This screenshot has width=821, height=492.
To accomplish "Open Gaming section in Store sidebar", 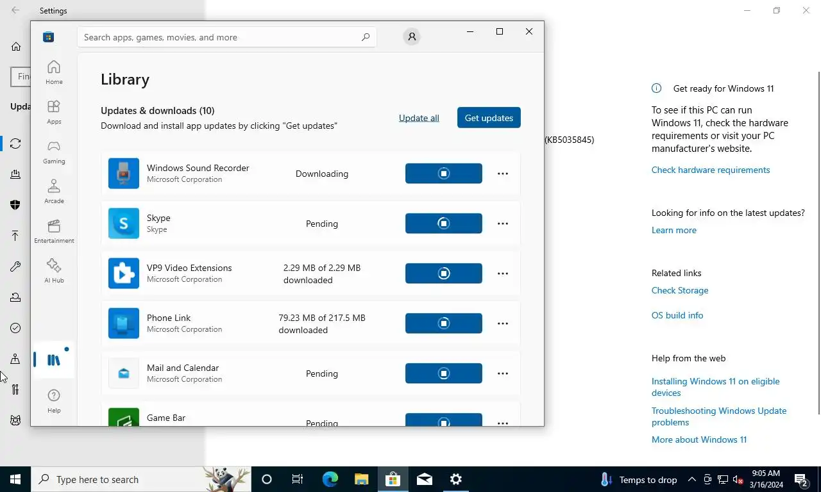I will click(x=54, y=152).
